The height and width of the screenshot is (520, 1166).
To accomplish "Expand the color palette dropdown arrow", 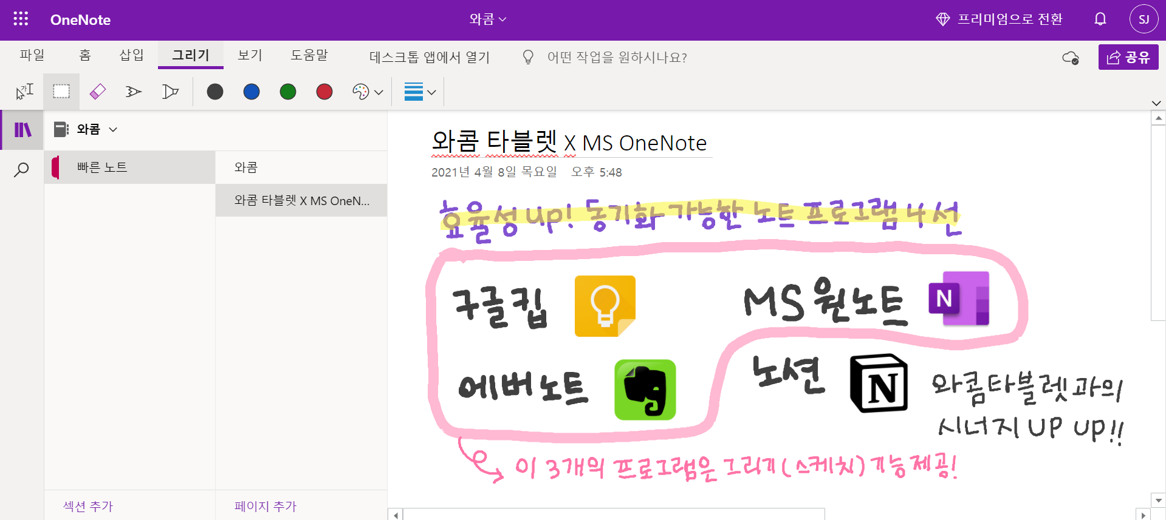I will point(379,92).
